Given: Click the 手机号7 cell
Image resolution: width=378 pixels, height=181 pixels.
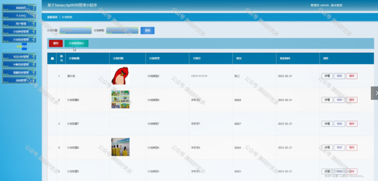Looking at the screenshot, I should pos(196,124).
